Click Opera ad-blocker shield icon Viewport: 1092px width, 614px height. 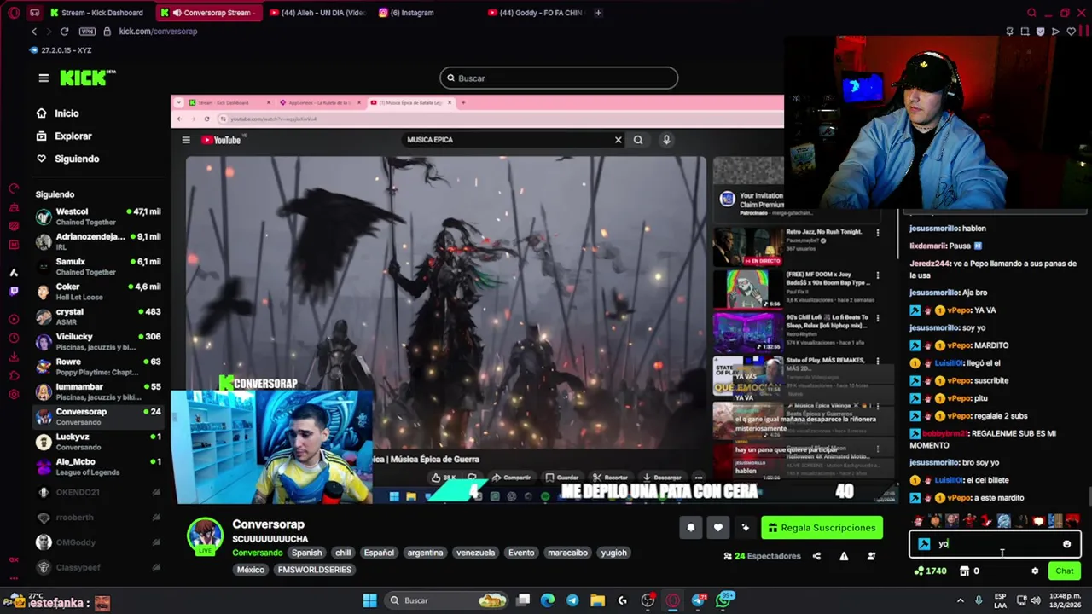point(1040,32)
